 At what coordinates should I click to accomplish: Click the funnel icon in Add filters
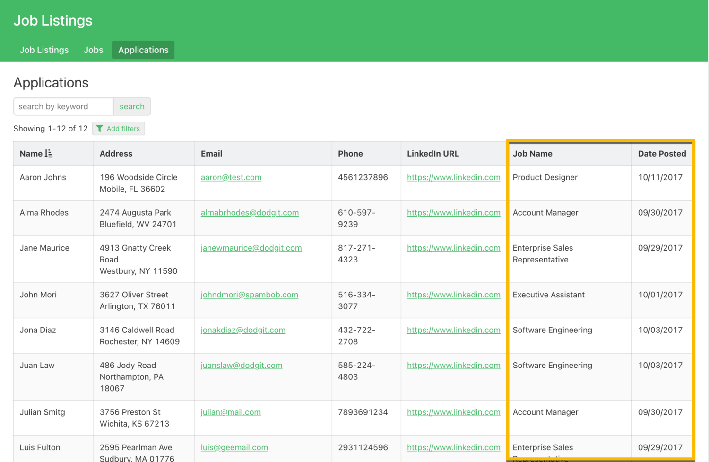click(x=100, y=129)
